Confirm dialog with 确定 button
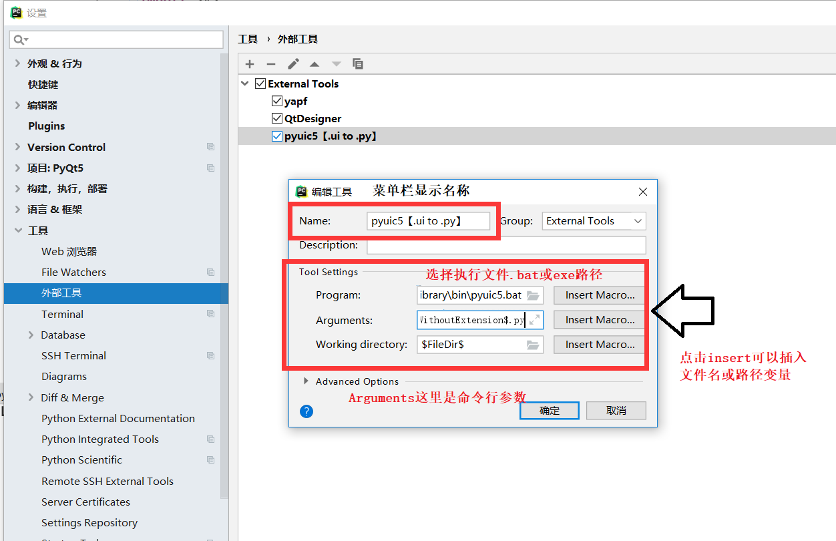The image size is (836, 541). pyautogui.click(x=550, y=411)
